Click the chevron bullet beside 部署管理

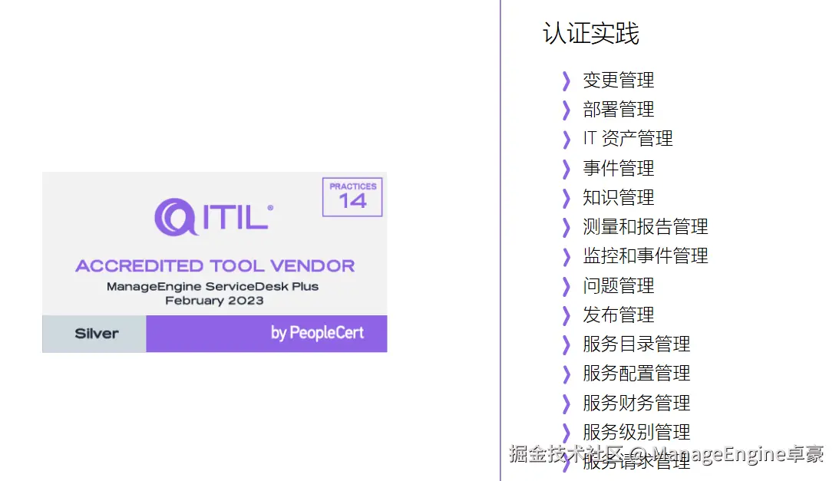coord(566,110)
